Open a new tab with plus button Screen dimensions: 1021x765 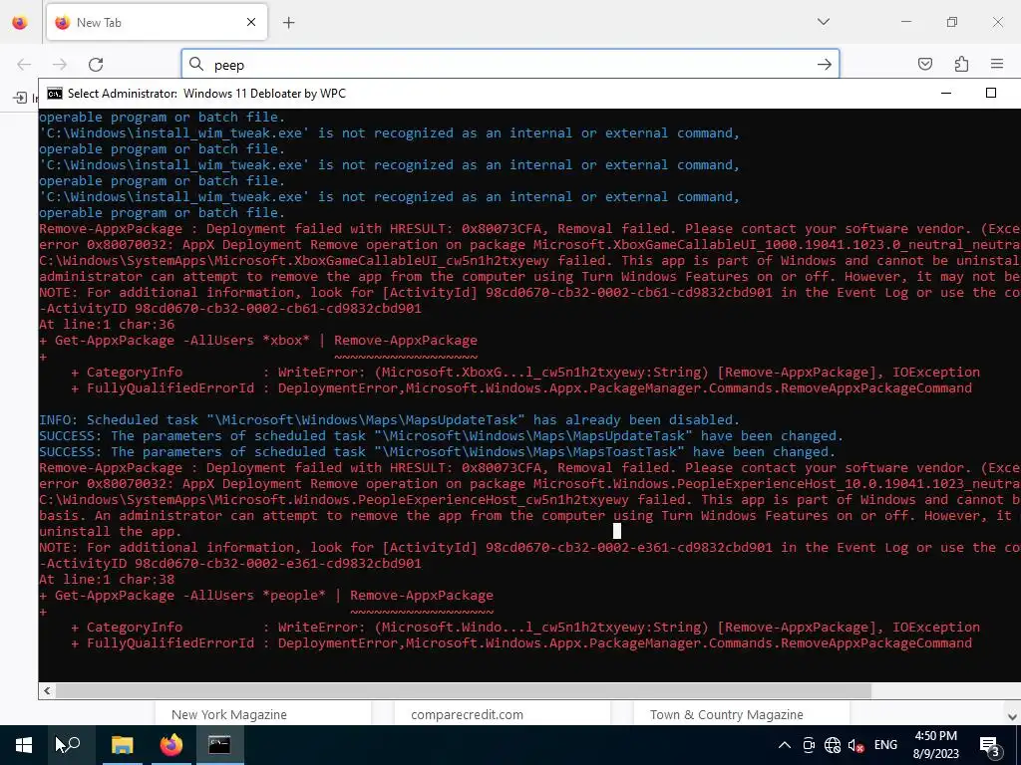(289, 22)
